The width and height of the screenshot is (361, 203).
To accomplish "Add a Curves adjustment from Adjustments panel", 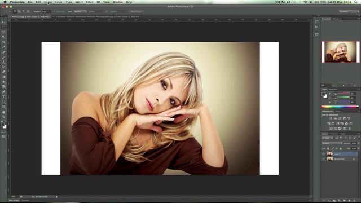I will point(340,118).
